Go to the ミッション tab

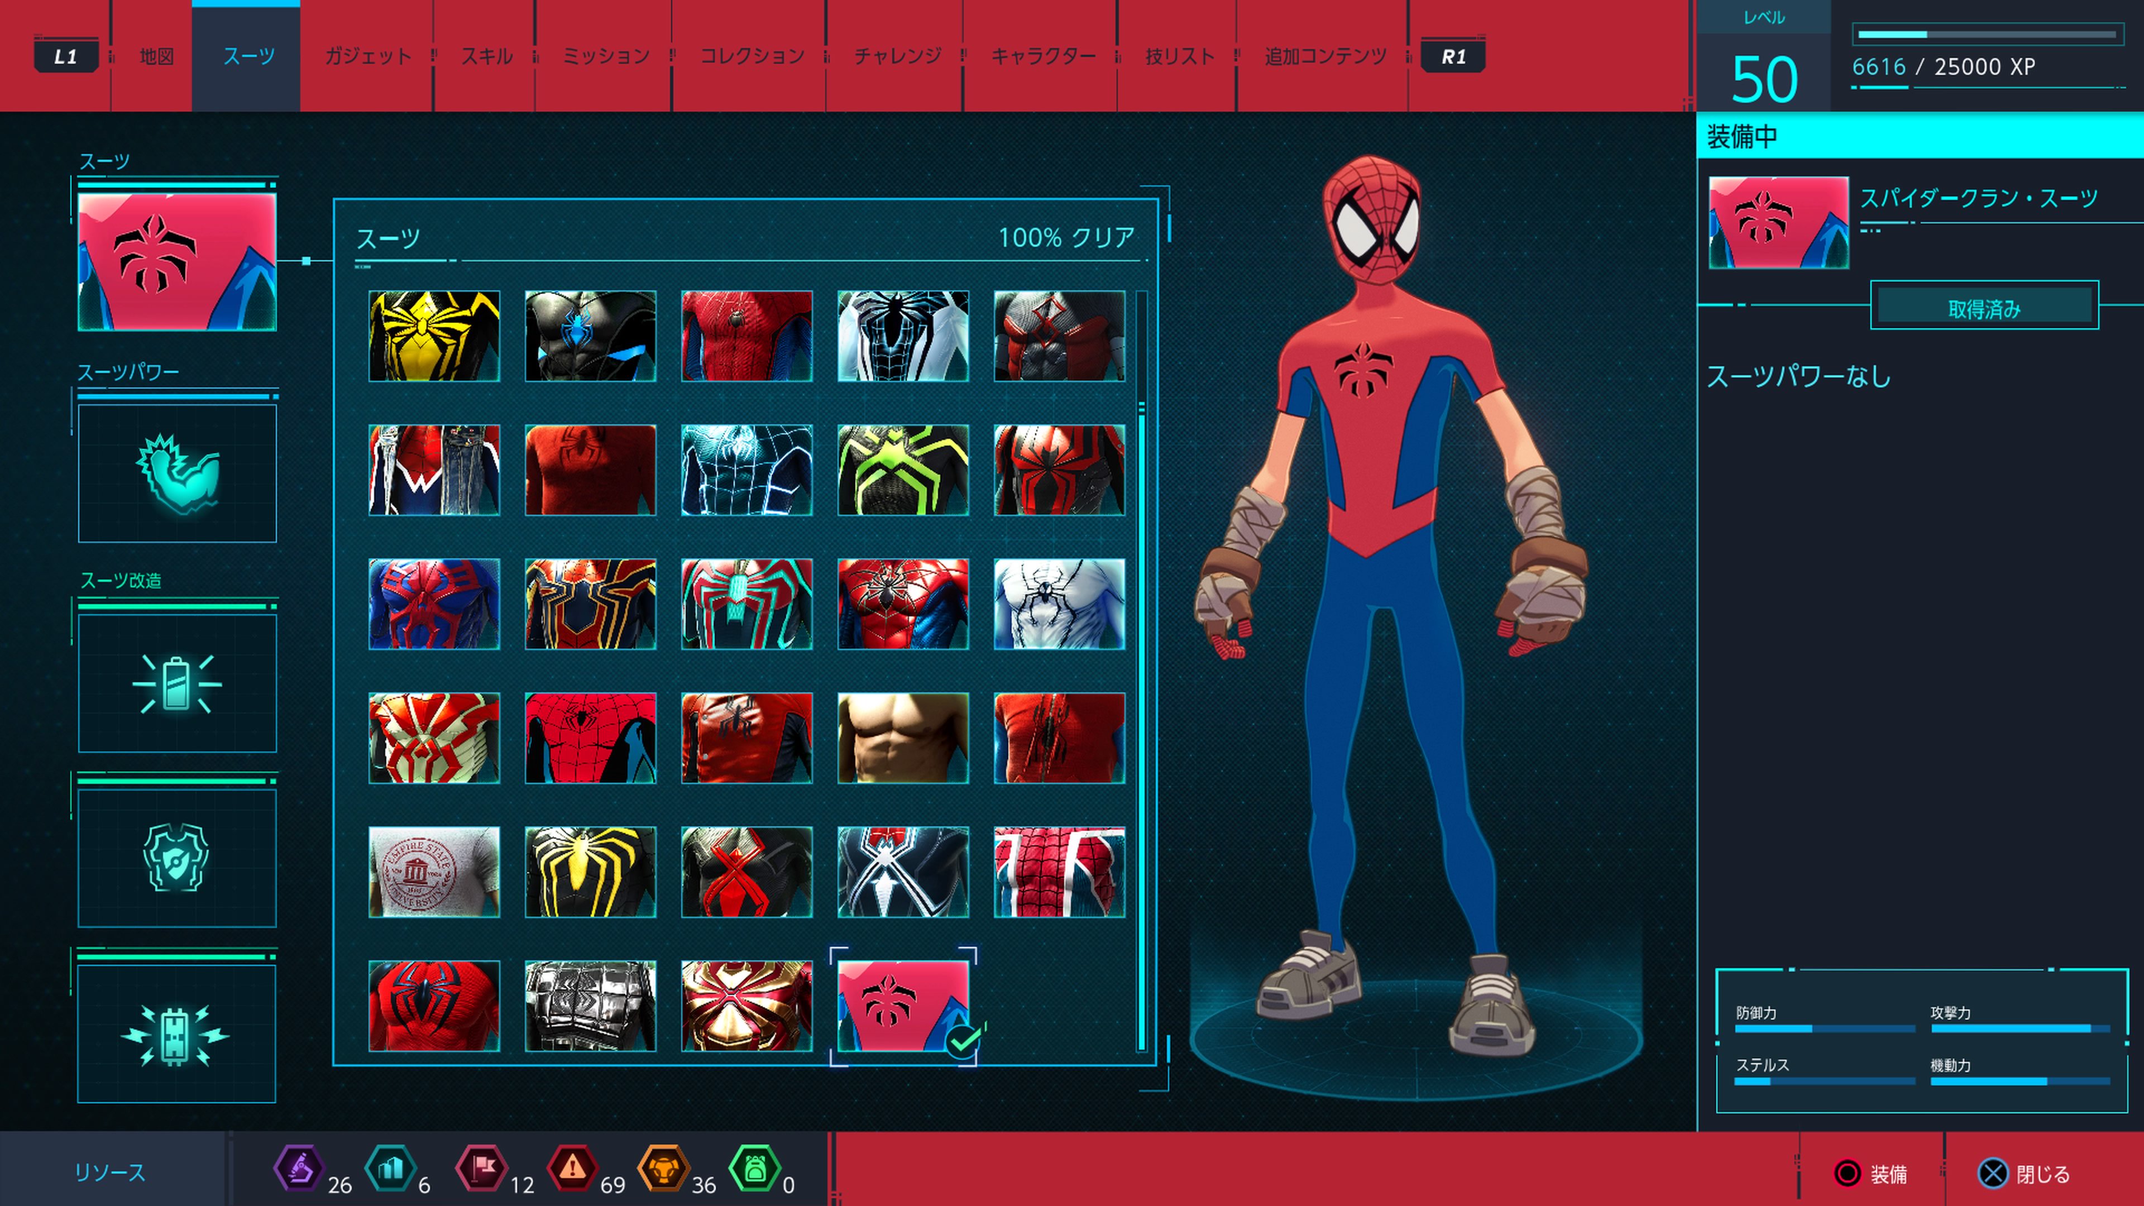coord(606,56)
